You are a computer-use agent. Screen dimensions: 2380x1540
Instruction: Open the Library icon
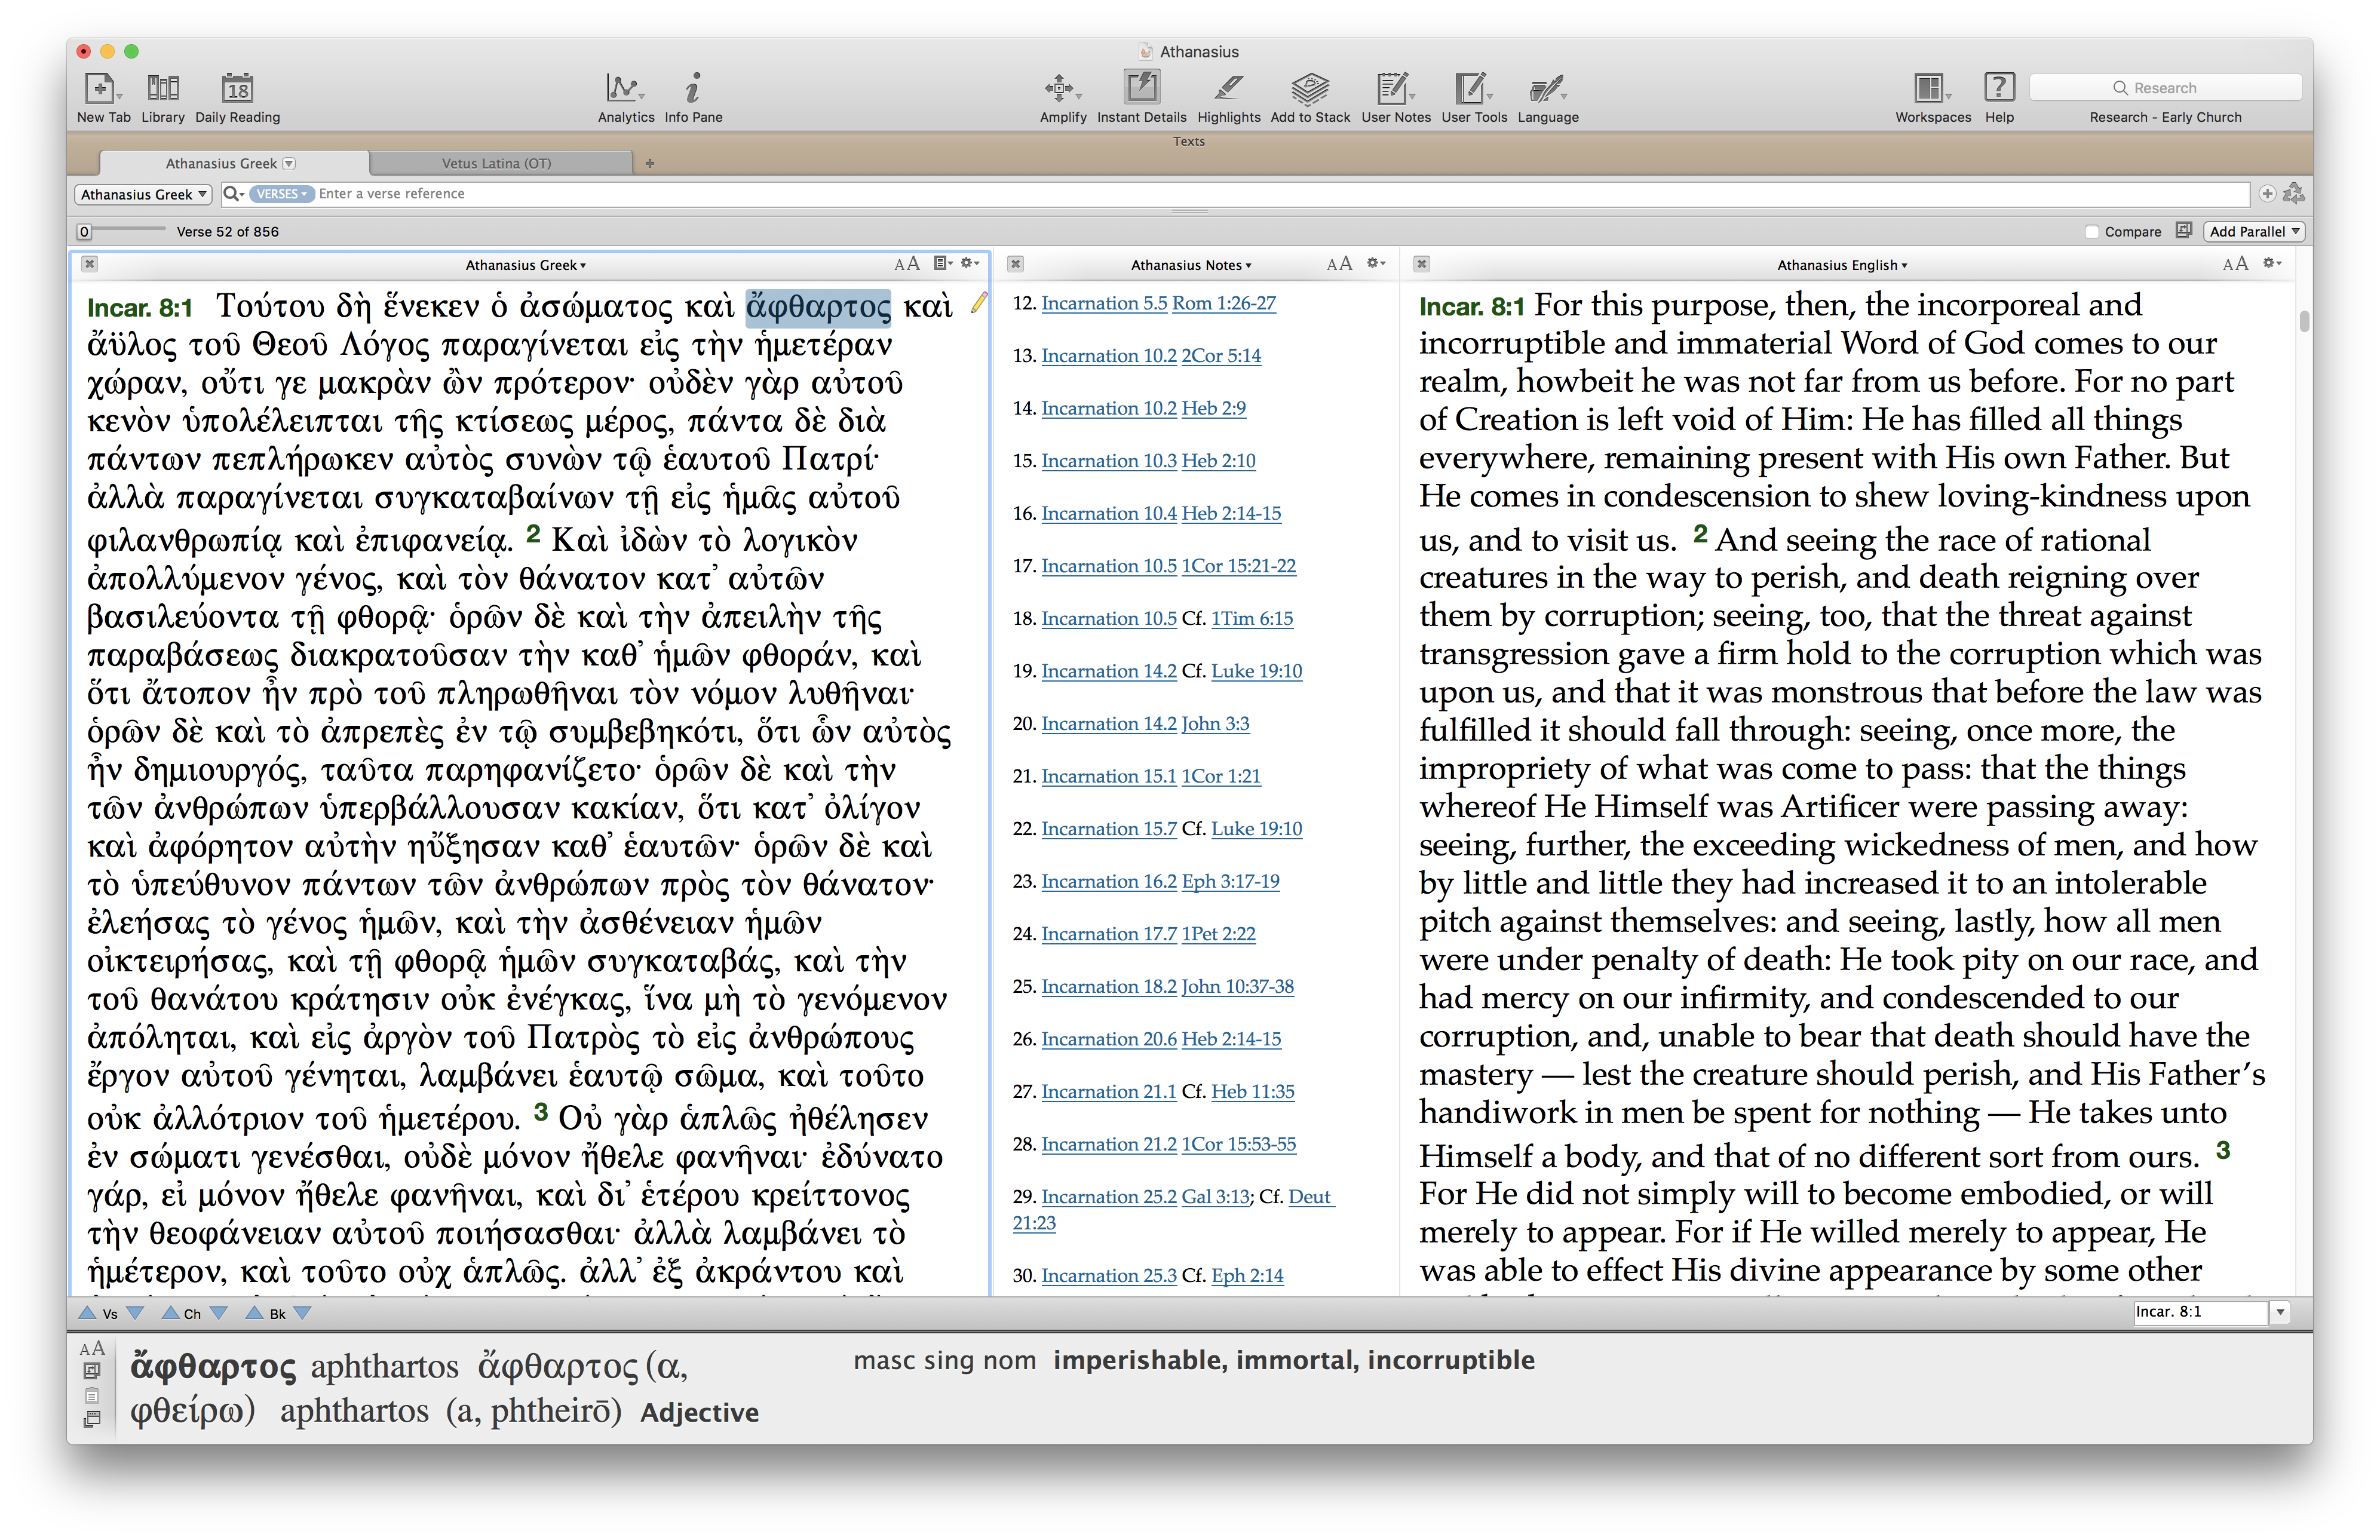click(163, 97)
